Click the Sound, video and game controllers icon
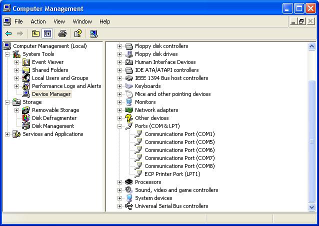The height and width of the screenshot is (226, 319). coord(129,190)
